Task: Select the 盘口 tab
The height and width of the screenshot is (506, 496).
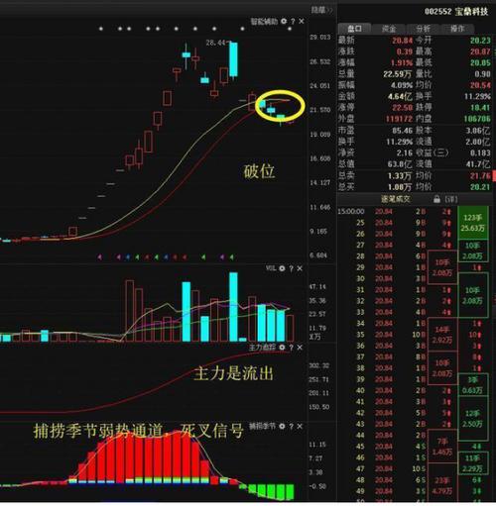Action: point(354,29)
